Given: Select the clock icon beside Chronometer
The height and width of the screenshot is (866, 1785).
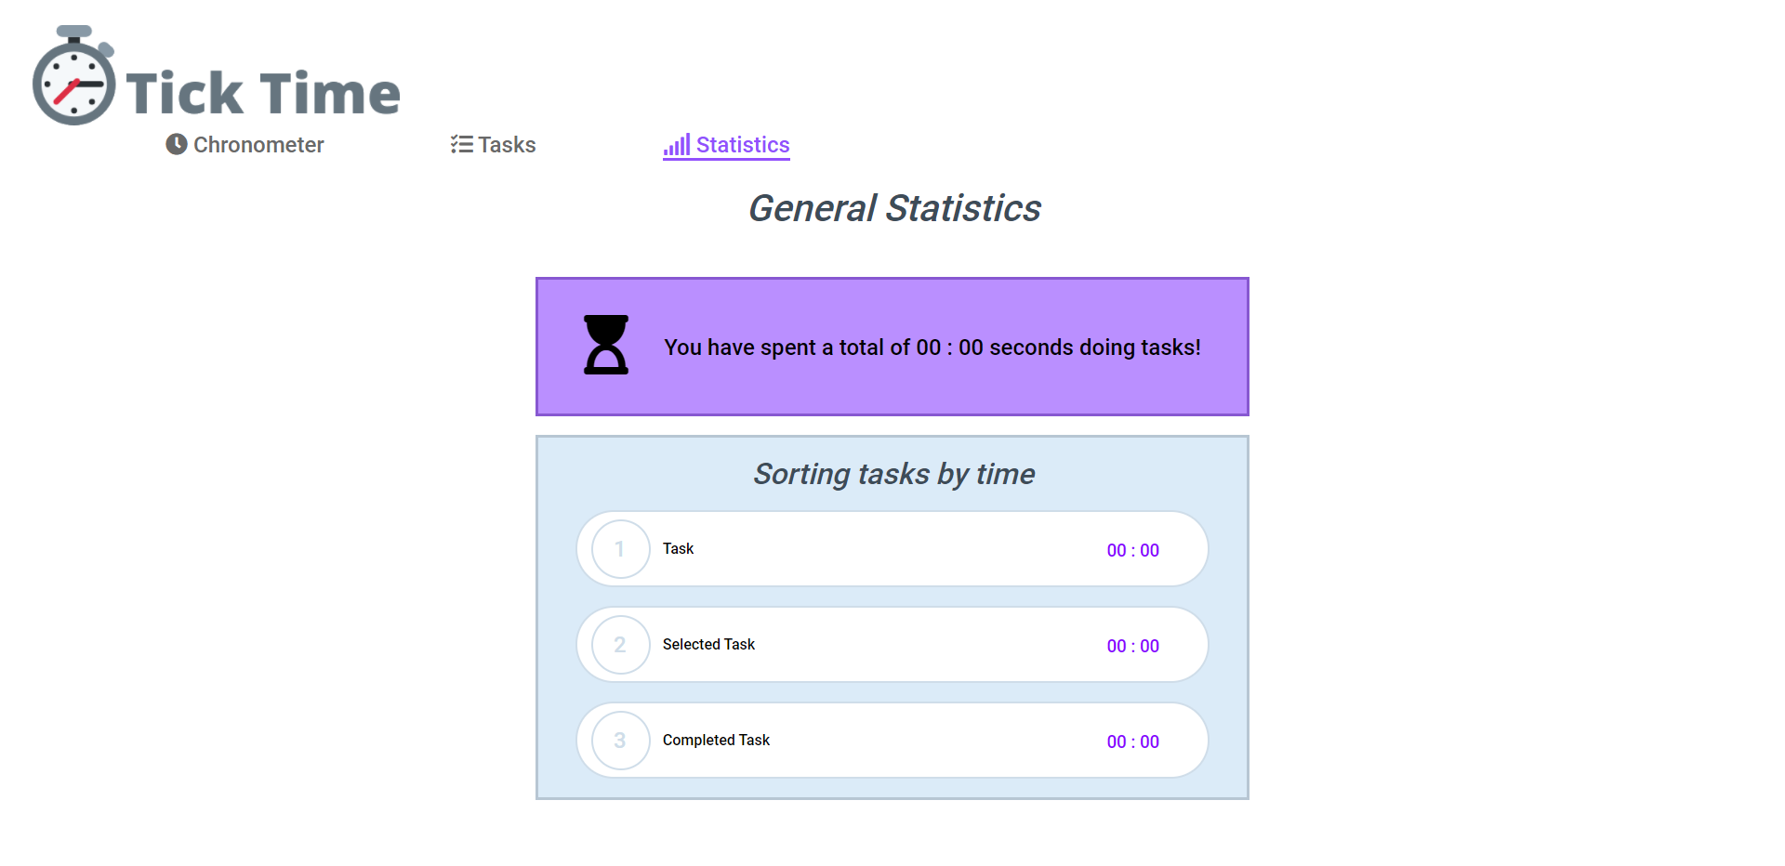Looking at the screenshot, I should (x=175, y=144).
